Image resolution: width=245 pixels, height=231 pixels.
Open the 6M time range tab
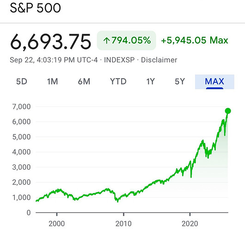point(84,81)
